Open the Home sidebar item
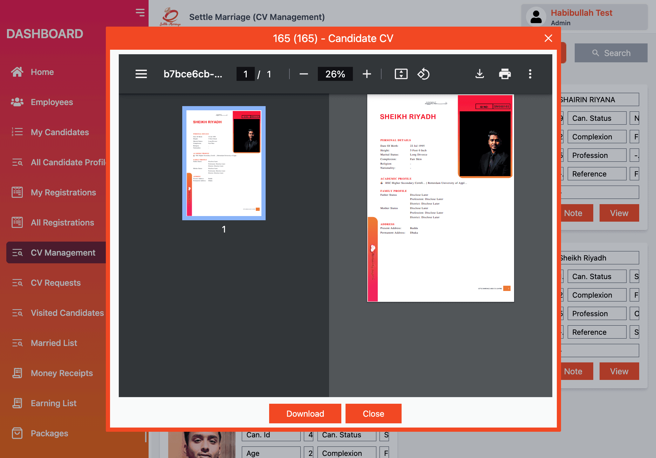The width and height of the screenshot is (656, 458). click(x=42, y=72)
